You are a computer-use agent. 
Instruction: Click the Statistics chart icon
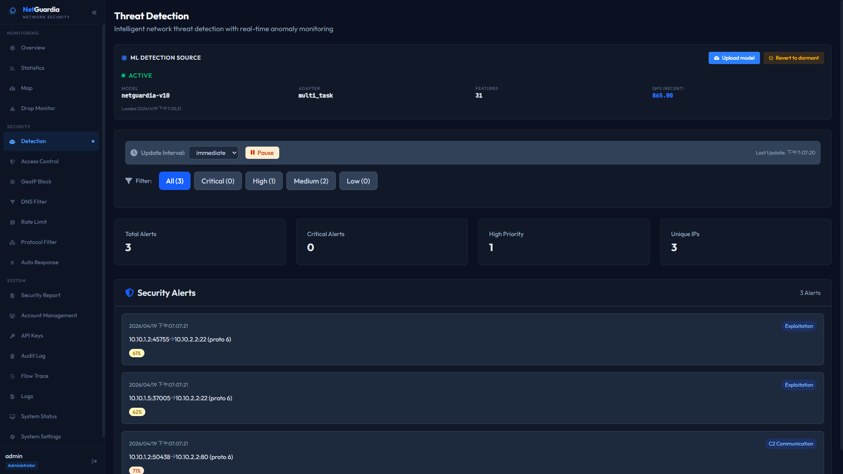pyautogui.click(x=12, y=68)
